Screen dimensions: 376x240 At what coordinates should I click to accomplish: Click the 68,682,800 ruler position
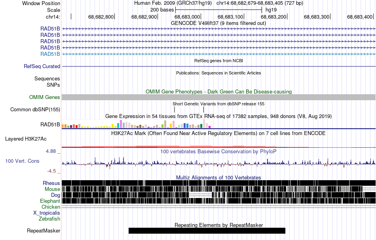(101, 17)
